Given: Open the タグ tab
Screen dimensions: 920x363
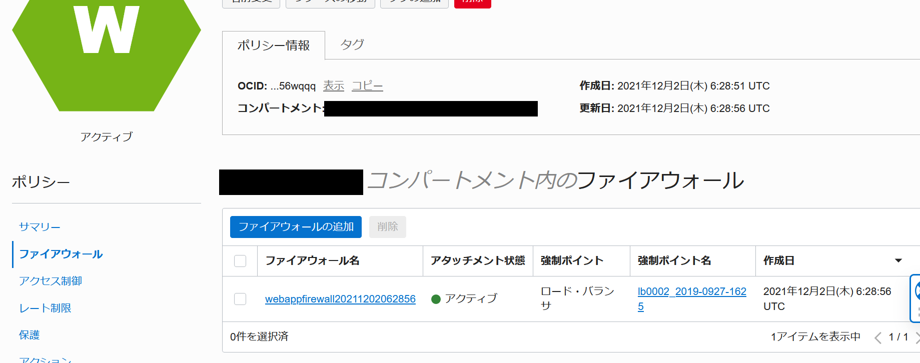Looking at the screenshot, I should pos(352,44).
